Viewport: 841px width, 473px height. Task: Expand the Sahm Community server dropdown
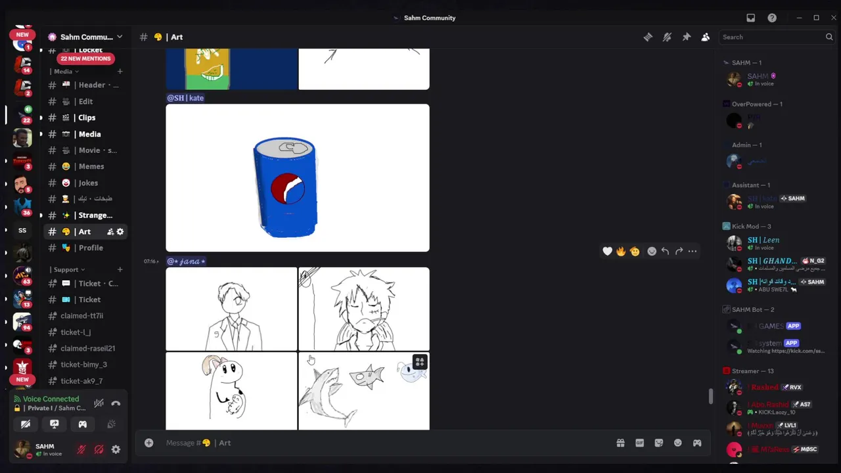click(120, 37)
